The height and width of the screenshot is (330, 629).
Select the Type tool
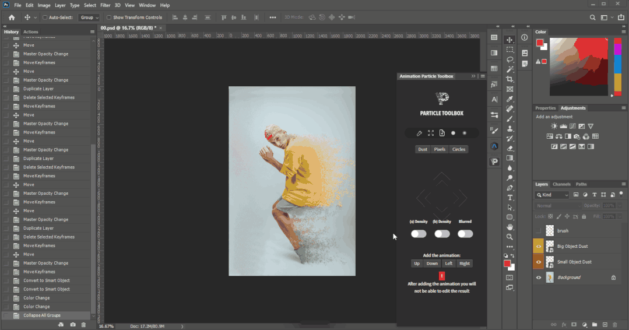click(x=510, y=198)
